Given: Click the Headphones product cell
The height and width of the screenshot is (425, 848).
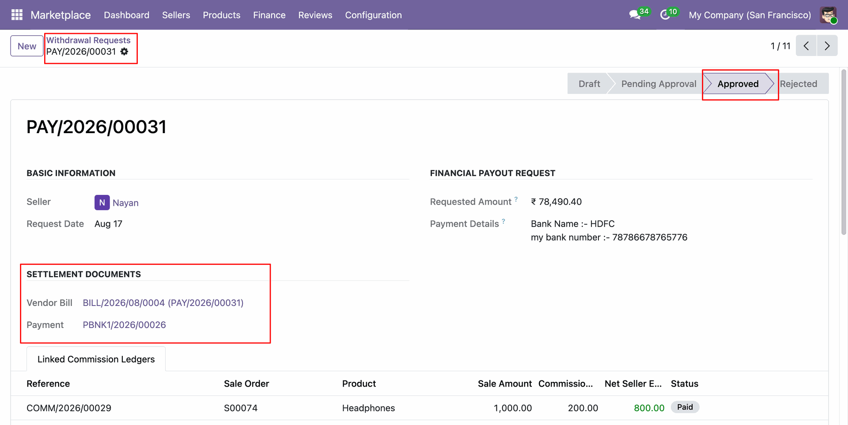Looking at the screenshot, I should [368, 408].
